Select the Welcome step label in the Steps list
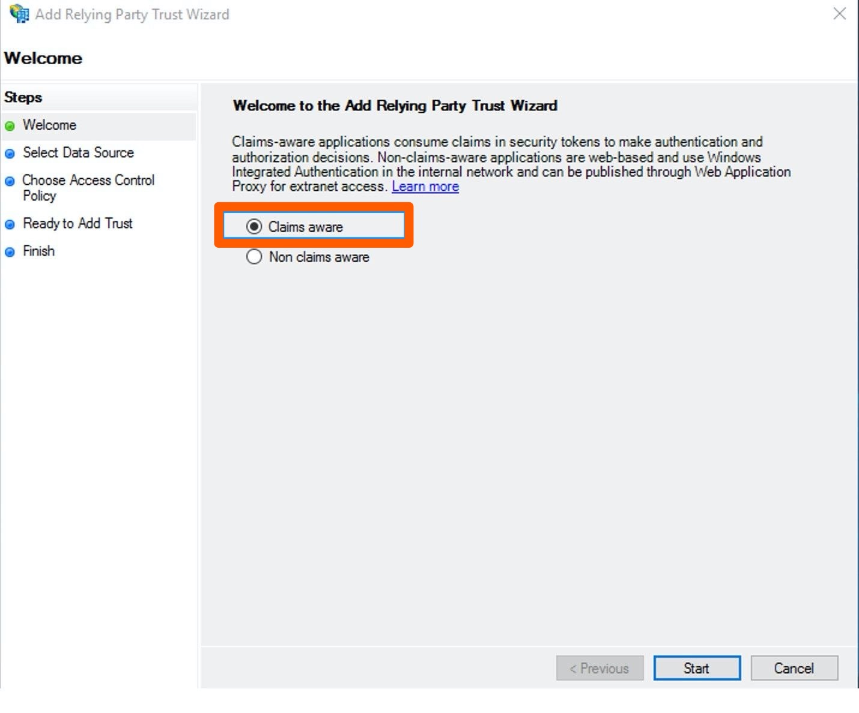 tap(49, 125)
